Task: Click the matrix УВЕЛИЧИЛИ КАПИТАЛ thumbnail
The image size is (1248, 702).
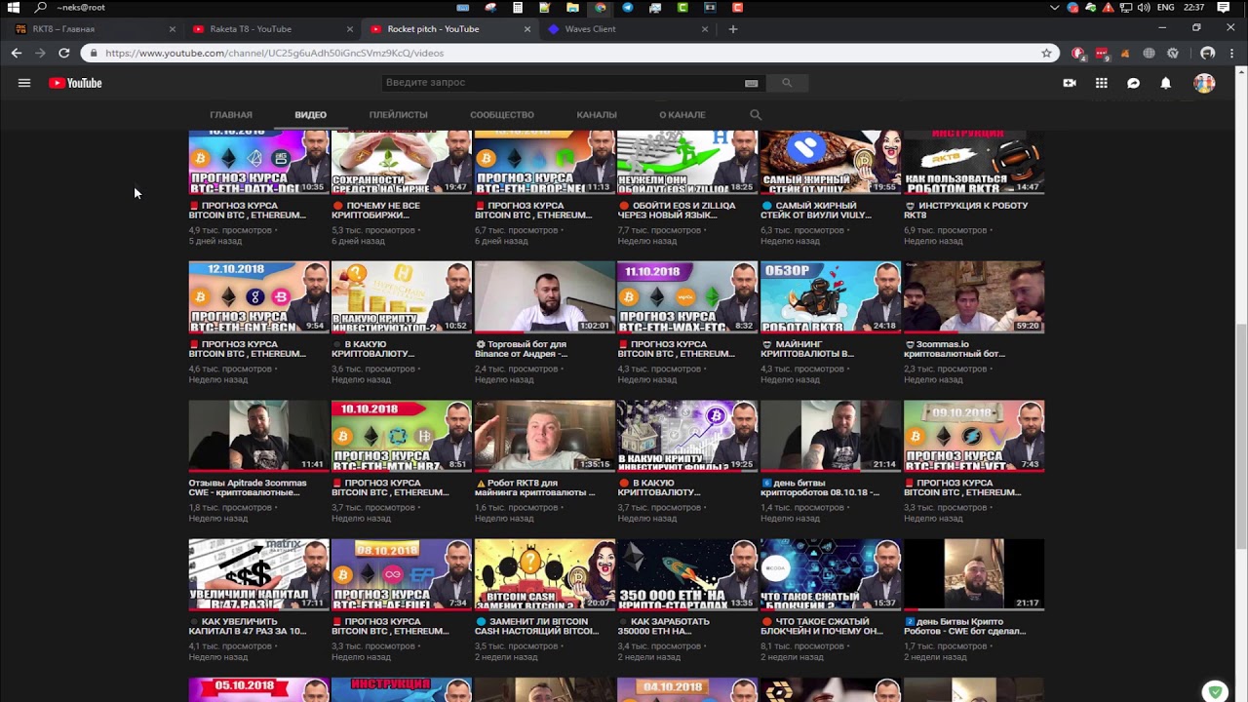Action: (x=259, y=574)
